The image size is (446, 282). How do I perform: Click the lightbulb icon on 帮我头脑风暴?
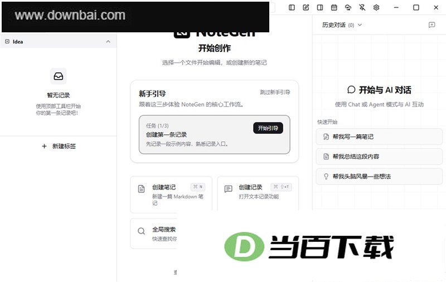(x=326, y=177)
